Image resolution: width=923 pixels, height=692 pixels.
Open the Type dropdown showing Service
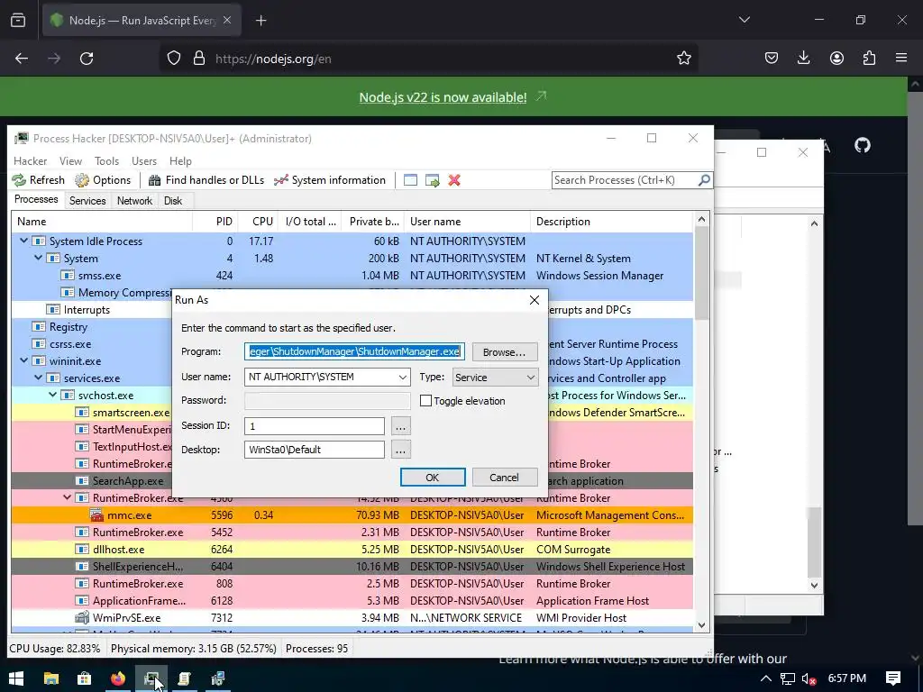[x=495, y=378]
